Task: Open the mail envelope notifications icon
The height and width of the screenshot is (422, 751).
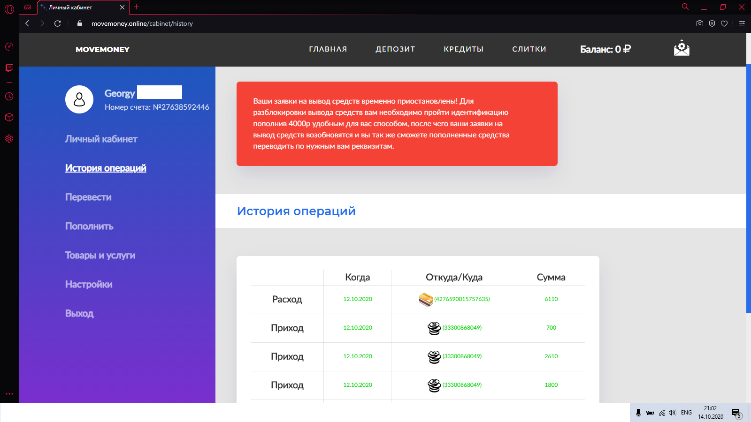Action: tap(682, 48)
